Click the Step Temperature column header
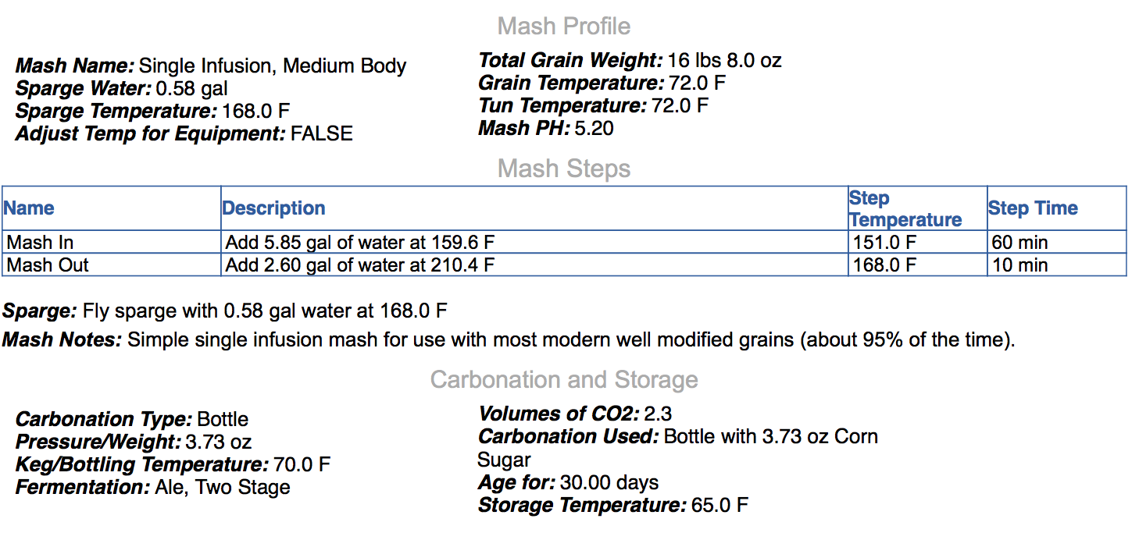 (905, 209)
